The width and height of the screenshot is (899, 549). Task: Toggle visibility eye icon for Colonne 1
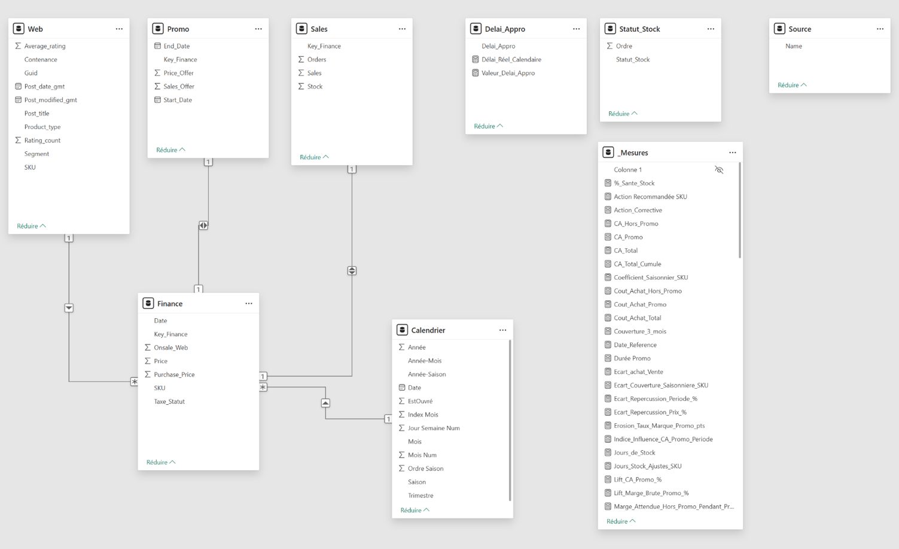click(719, 170)
